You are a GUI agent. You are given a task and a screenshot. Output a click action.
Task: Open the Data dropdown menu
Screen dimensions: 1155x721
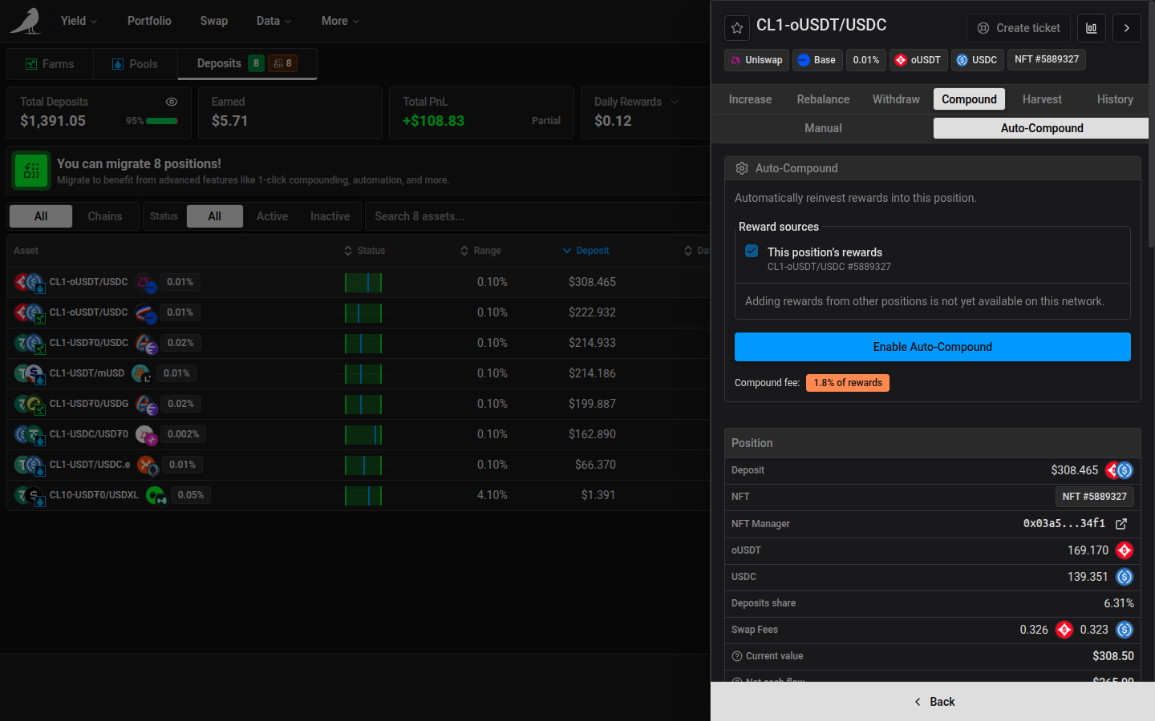point(274,21)
